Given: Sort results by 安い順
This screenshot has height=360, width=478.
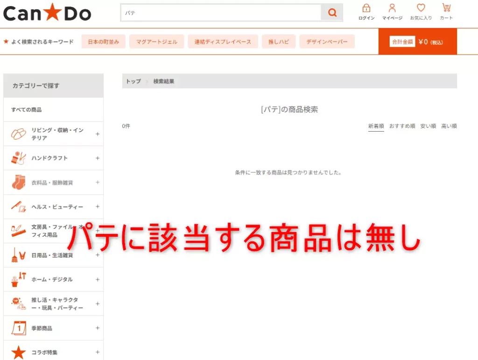Looking at the screenshot, I should (428, 126).
